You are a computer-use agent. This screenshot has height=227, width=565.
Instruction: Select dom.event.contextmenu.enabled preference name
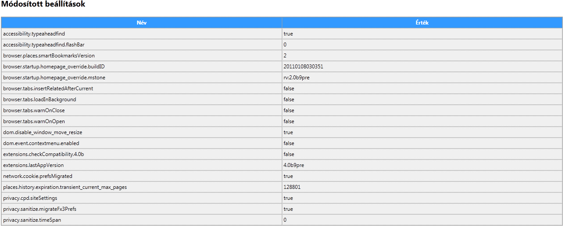coord(41,143)
